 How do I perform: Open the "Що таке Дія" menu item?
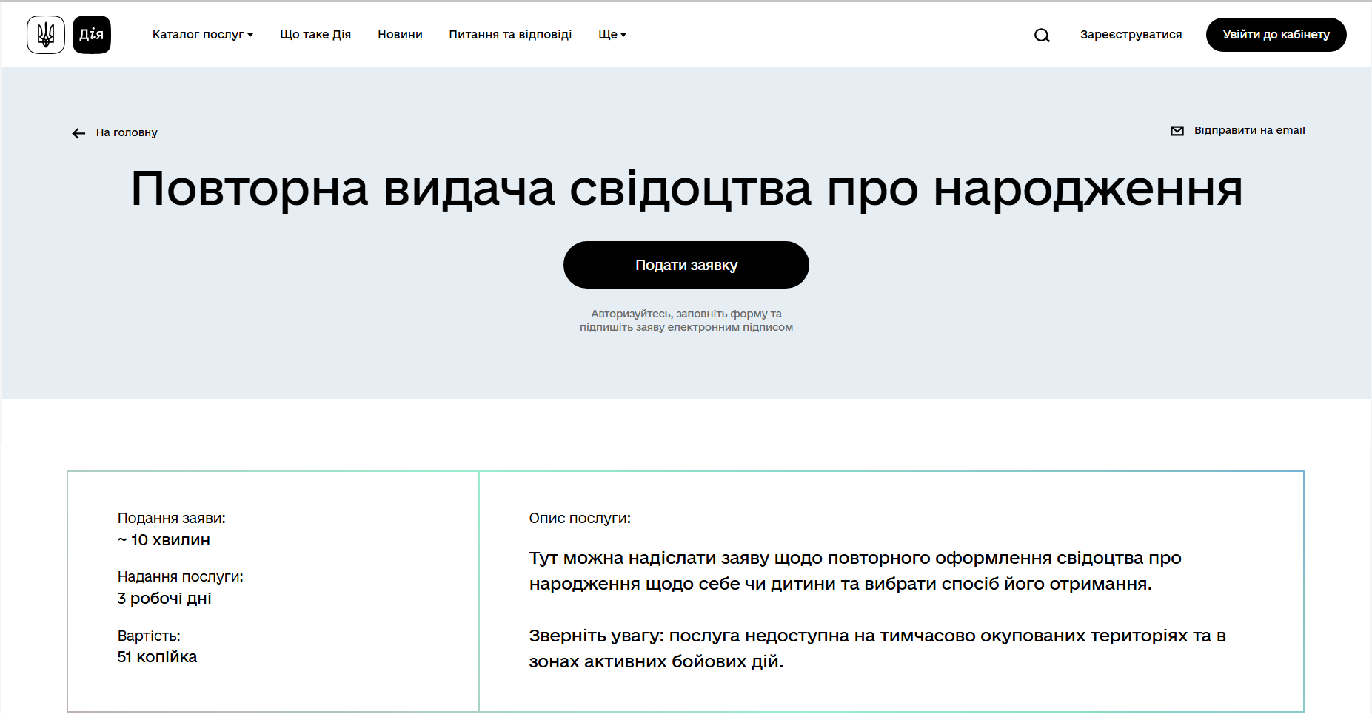[x=316, y=34]
